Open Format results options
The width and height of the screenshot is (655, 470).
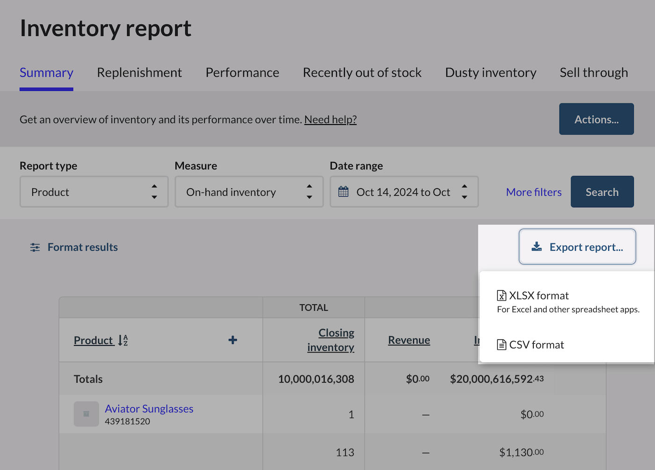pyautogui.click(x=74, y=247)
